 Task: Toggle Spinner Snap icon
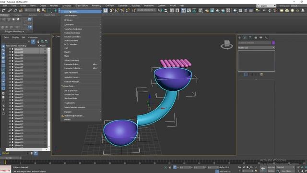(128, 11)
